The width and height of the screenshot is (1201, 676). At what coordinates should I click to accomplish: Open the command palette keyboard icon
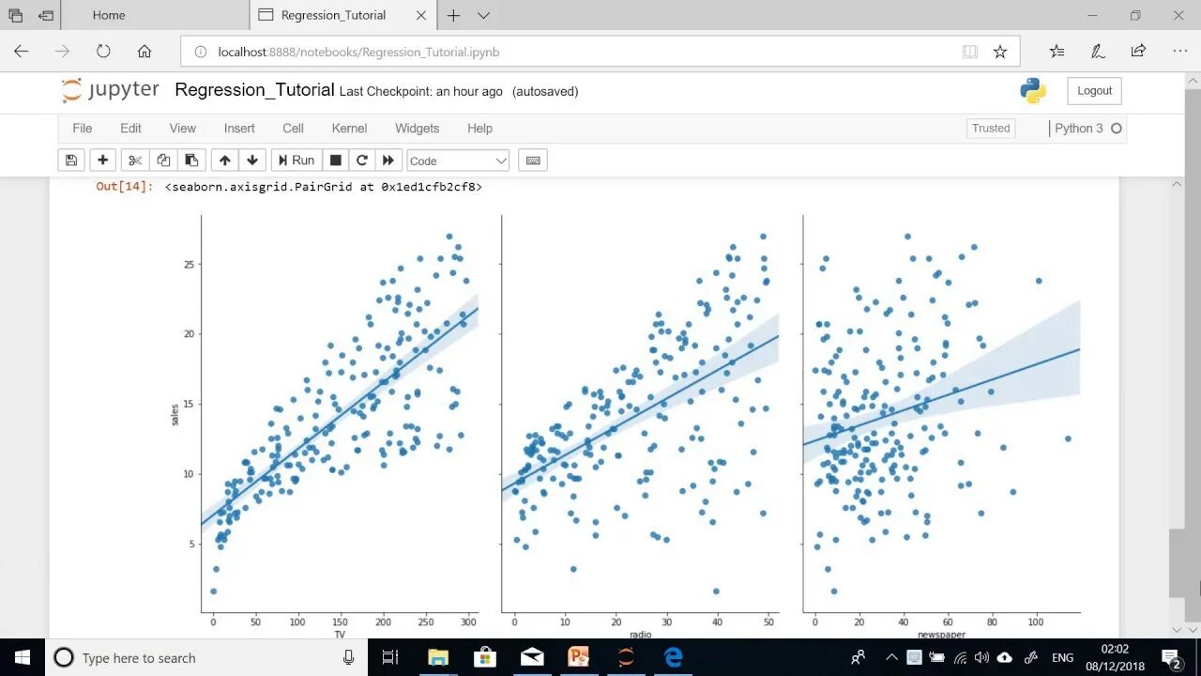[x=533, y=161]
